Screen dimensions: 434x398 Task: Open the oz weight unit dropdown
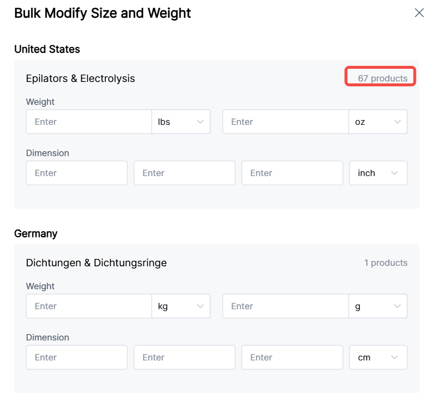[x=378, y=122]
